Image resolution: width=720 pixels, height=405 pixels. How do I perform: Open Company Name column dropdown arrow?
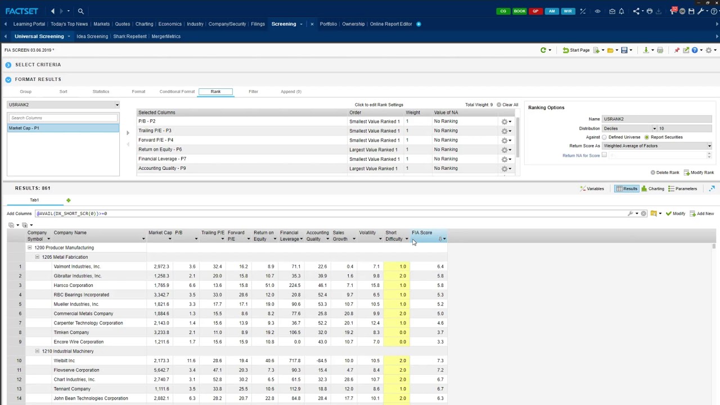143,239
